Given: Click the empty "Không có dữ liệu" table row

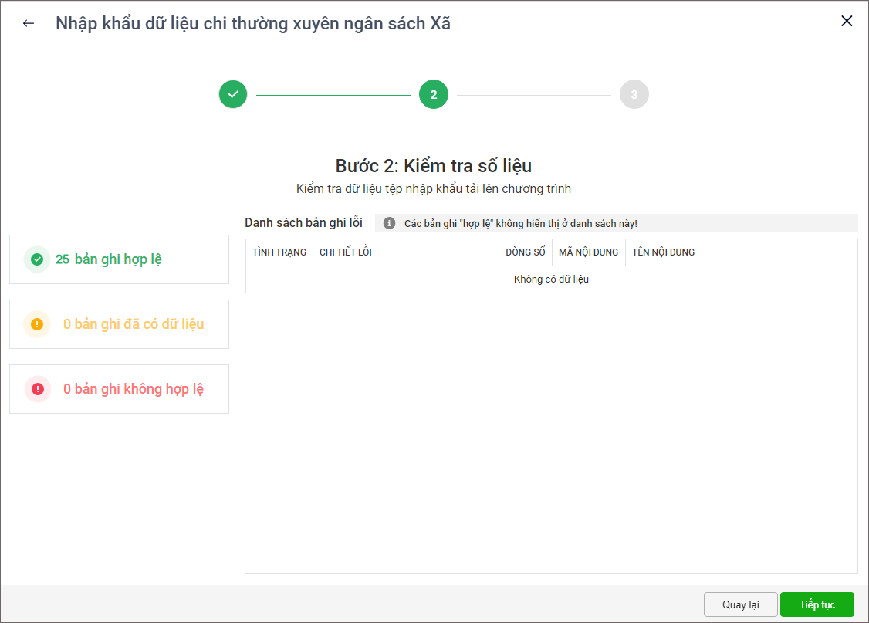Looking at the screenshot, I should coord(551,279).
